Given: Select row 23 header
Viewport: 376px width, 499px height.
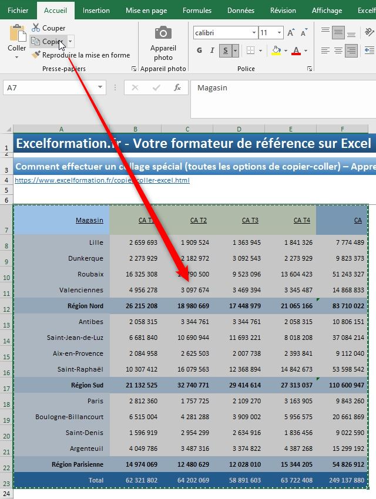Looking at the screenshot, I should pyautogui.click(x=6, y=481).
